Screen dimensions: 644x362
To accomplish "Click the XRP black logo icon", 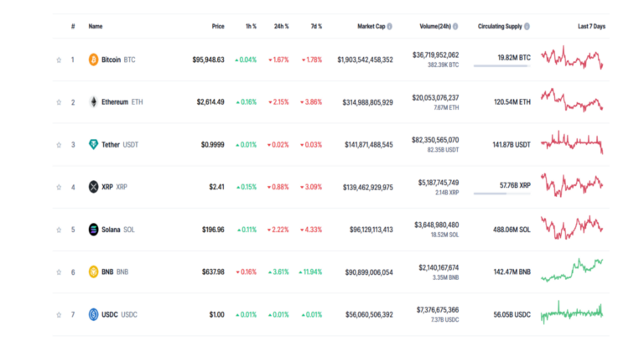I will [x=94, y=187].
